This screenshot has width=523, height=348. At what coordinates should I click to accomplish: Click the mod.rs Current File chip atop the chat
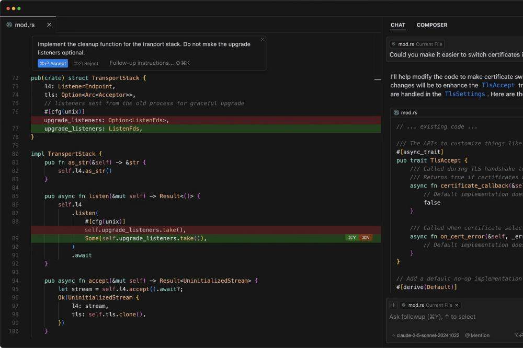(x=416, y=44)
